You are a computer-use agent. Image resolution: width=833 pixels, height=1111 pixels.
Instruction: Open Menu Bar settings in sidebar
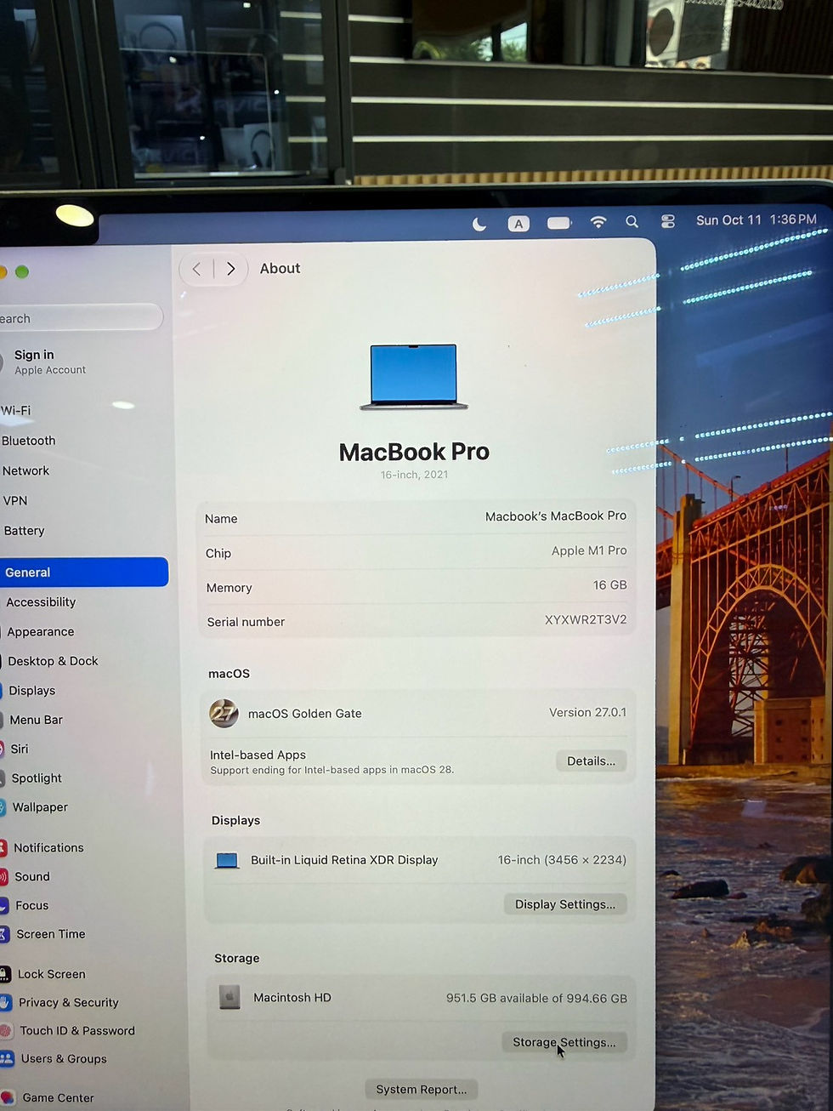pyautogui.click(x=36, y=720)
